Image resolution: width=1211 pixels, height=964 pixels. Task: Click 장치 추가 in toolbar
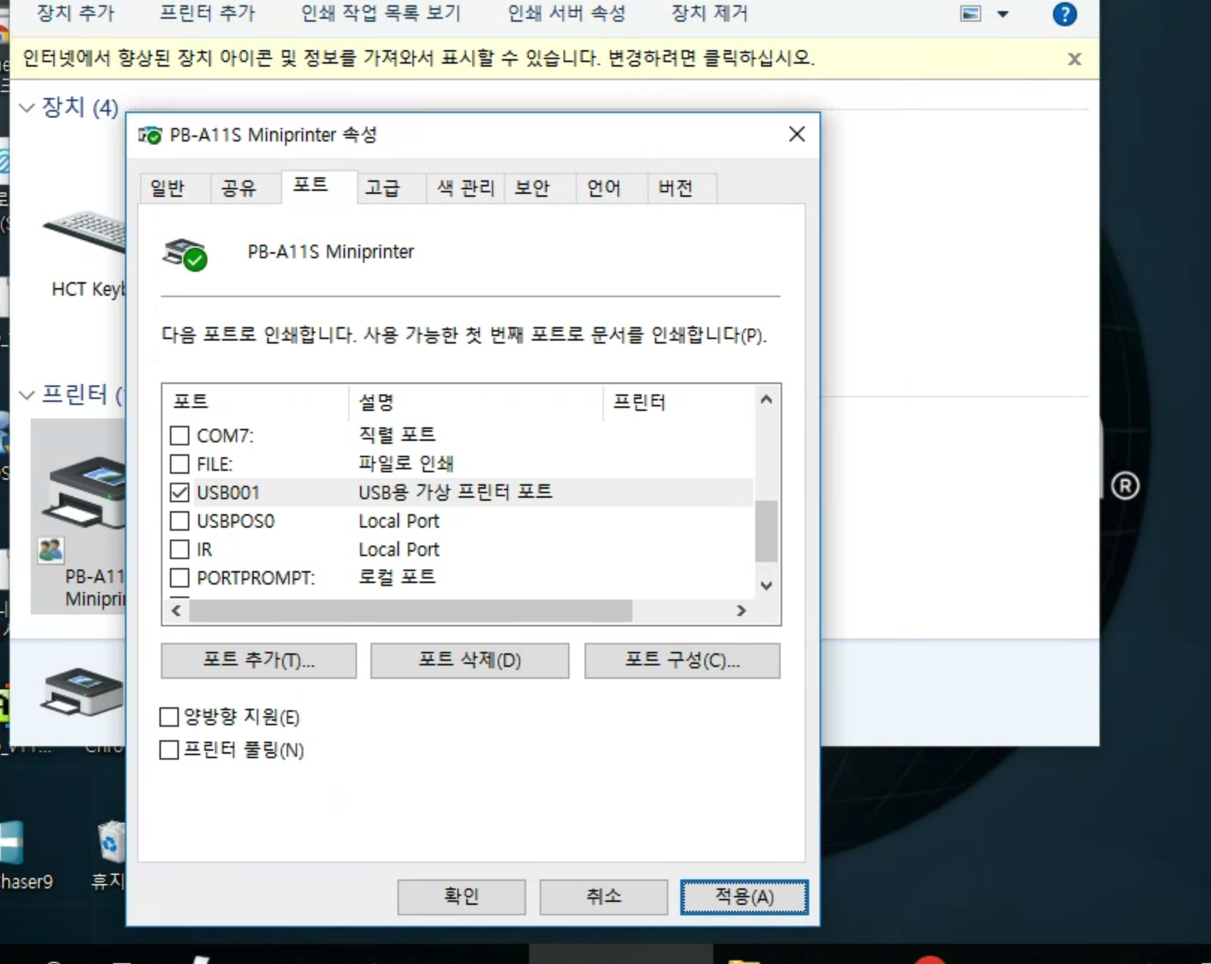pyautogui.click(x=76, y=13)
